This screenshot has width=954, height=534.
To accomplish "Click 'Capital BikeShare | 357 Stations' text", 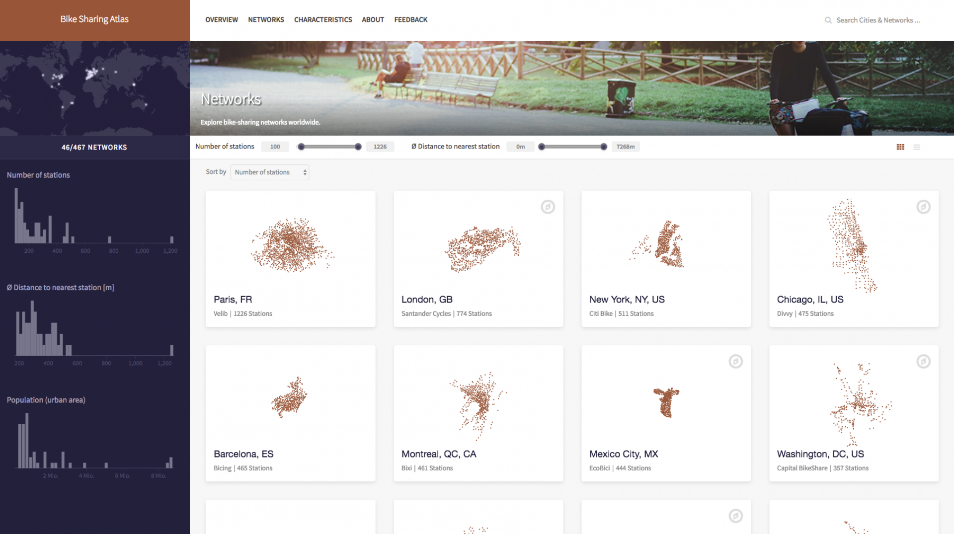I will point(823,468).
